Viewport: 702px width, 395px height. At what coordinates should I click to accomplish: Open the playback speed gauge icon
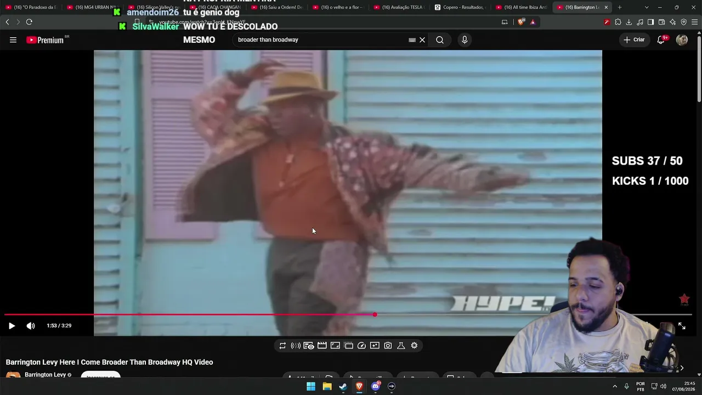click(x=361, y=346)
